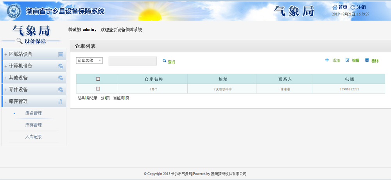Click the search text input field

(133, 61)
